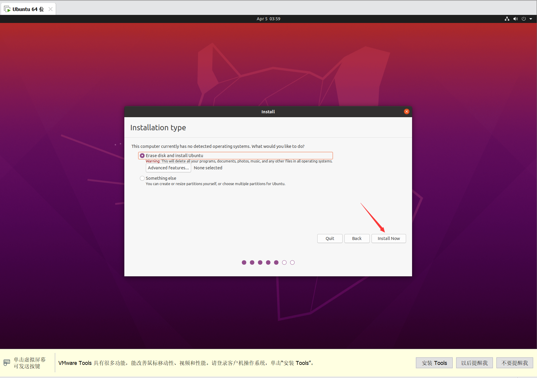Click the partitions description under Something else

pyautogui.click(x=215, y=184)
